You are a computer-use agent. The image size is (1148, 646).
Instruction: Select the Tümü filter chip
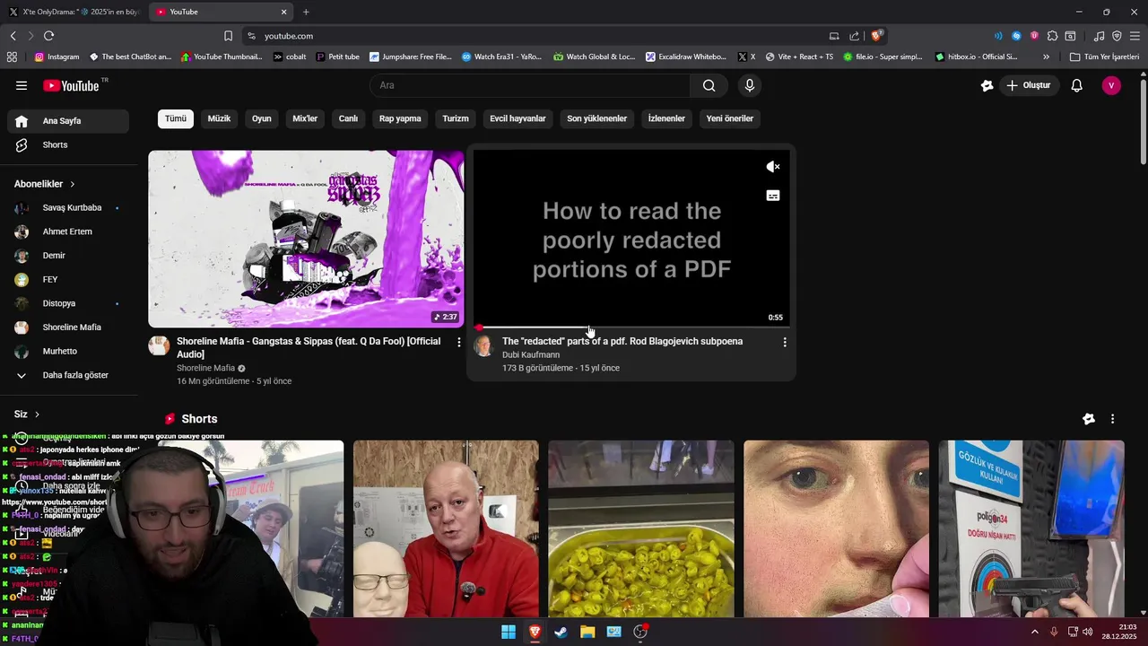pyautogui.click(x=176, y=118)
